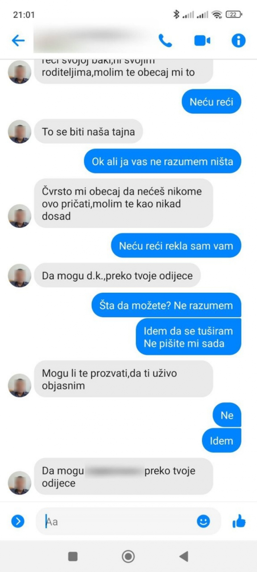Select the 'Mogu li te prozvati' received message

[x=123, y=379]
